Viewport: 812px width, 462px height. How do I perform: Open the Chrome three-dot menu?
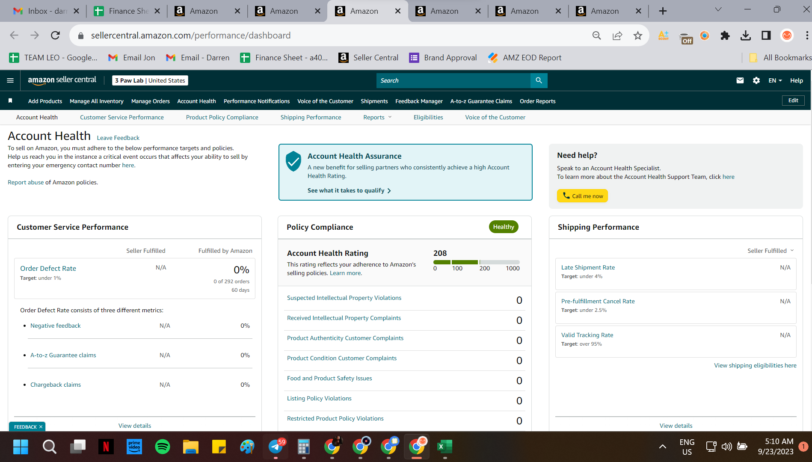coord(807,36)
